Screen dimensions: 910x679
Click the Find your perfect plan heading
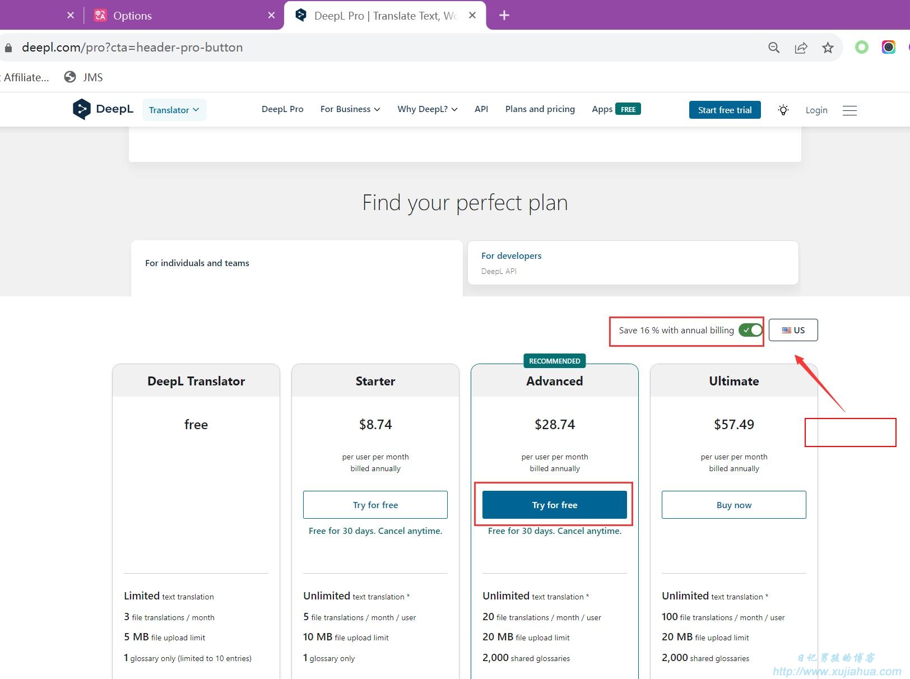(465, 203)
